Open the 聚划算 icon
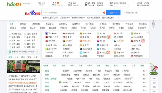This screenshot has height=93, width=162. click(132, 41)
